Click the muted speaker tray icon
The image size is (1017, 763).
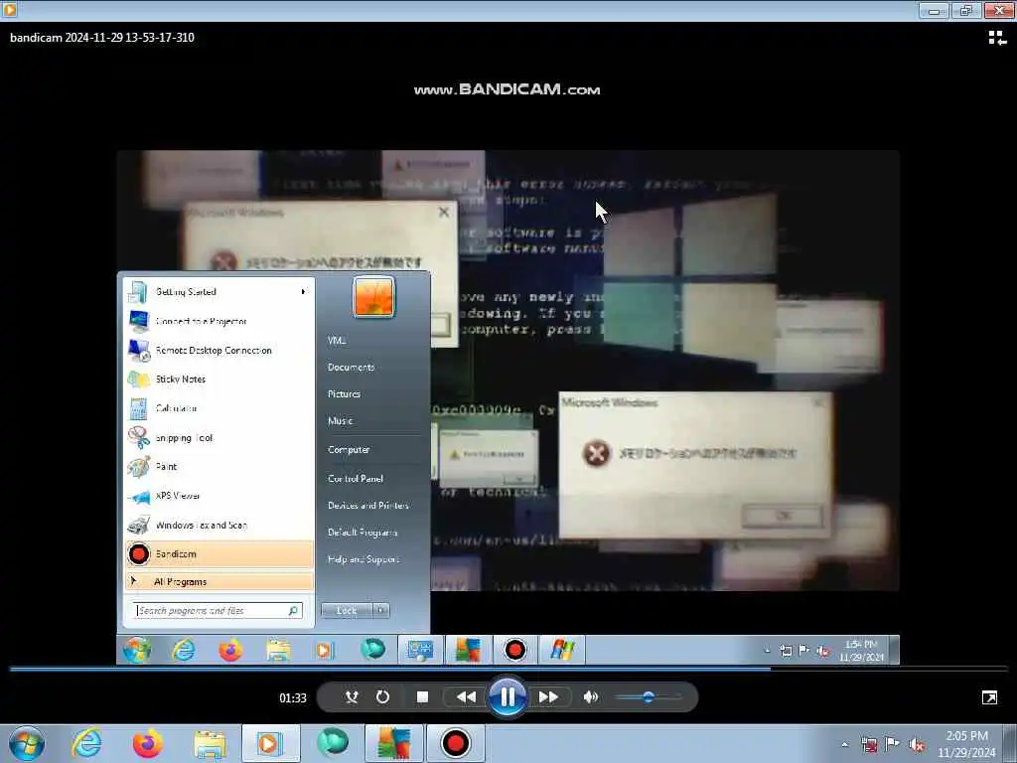pyautogui.click(x=917, y=744)
